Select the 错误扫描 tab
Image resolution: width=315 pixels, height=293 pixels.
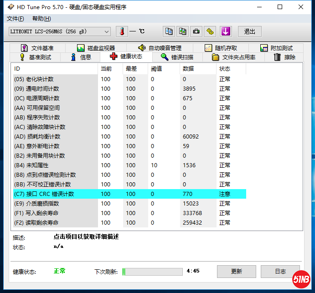click(x=177, y=57)
